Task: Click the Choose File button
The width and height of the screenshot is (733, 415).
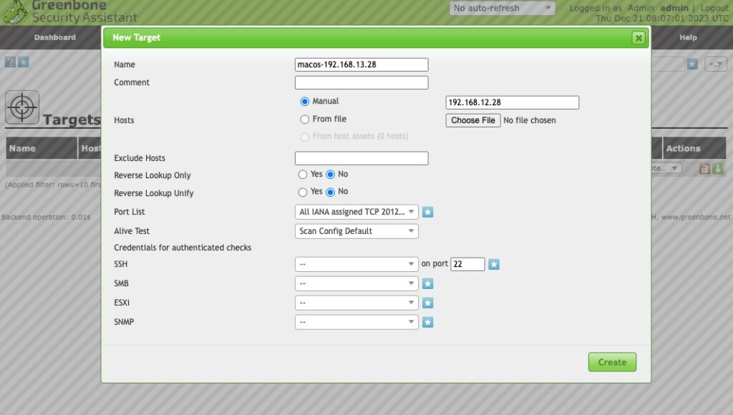Action: pyautogui.click(x=473, y=120)
